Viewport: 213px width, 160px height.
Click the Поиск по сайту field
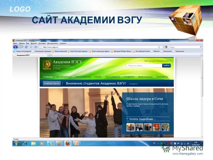pyautogui.click(x=144, y=66)
